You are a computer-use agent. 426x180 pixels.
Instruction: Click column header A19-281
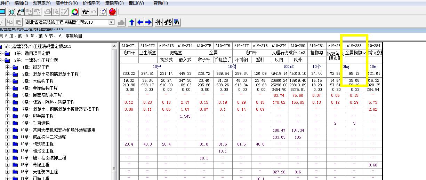[316, 46]
